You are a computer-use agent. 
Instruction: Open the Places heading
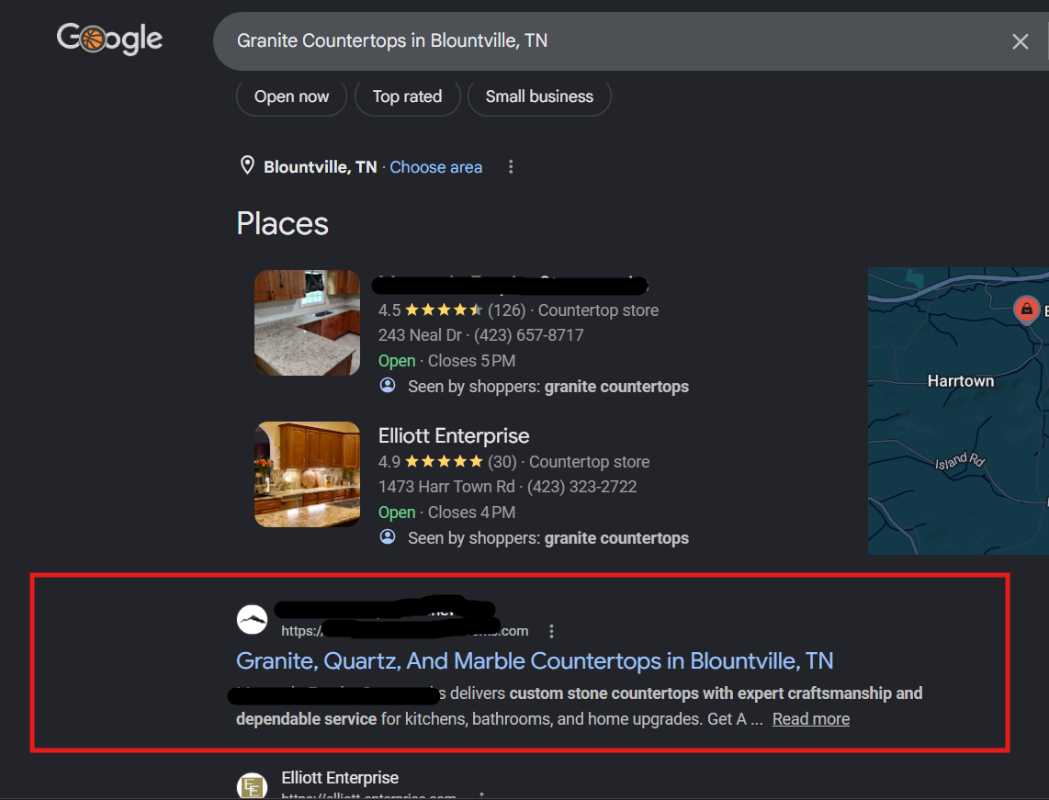click(282, 223)
